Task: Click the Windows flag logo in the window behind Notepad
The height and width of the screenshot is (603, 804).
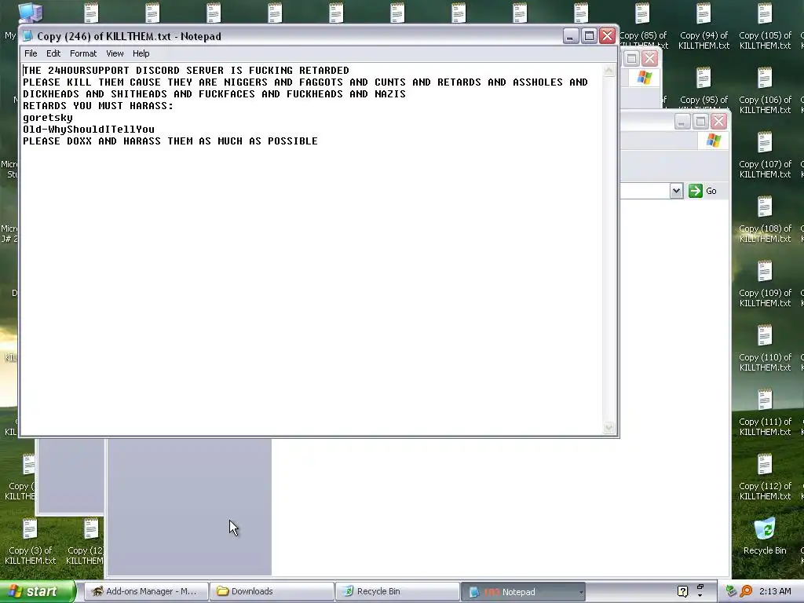Action: 645,78
